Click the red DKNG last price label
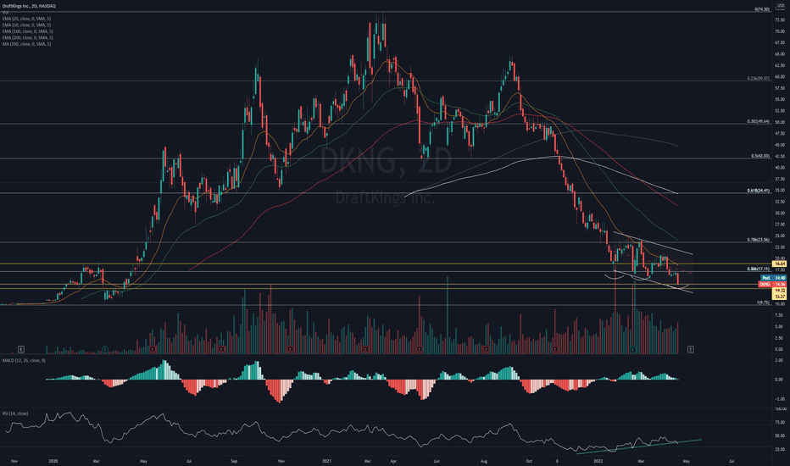Viewport: 790px width, 466px height. pos(773,284)
